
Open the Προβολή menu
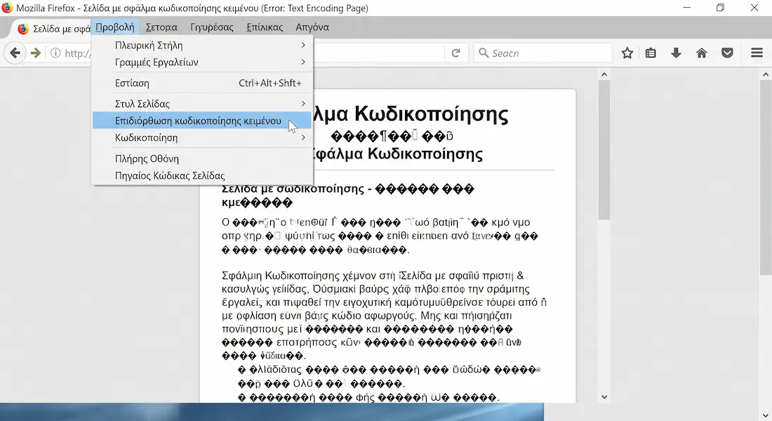[114, 27]
